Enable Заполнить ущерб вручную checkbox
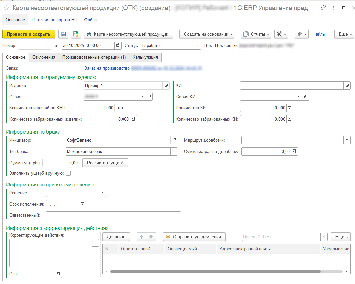Viewport: 355px width, 284px height. point(68,173)
